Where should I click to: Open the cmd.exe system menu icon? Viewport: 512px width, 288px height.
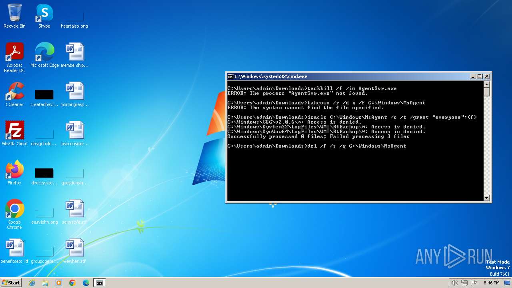click(230, 76)
